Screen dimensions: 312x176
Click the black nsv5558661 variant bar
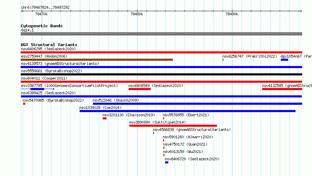coord(161,74)
